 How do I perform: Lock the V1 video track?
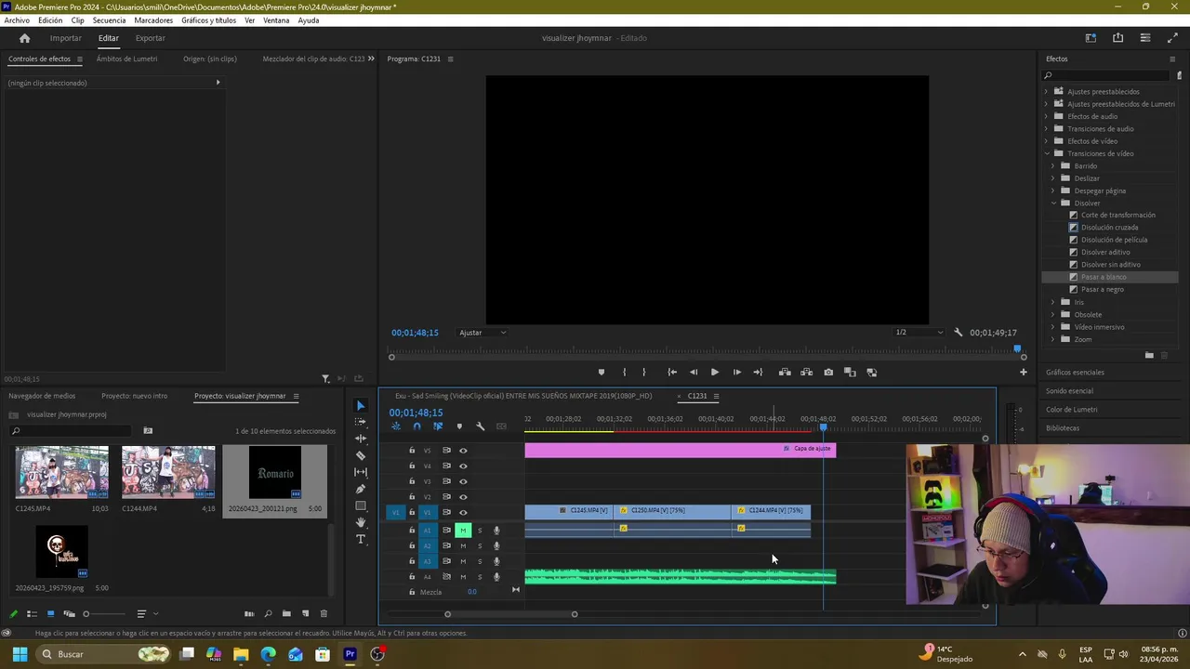coord(412,512)
